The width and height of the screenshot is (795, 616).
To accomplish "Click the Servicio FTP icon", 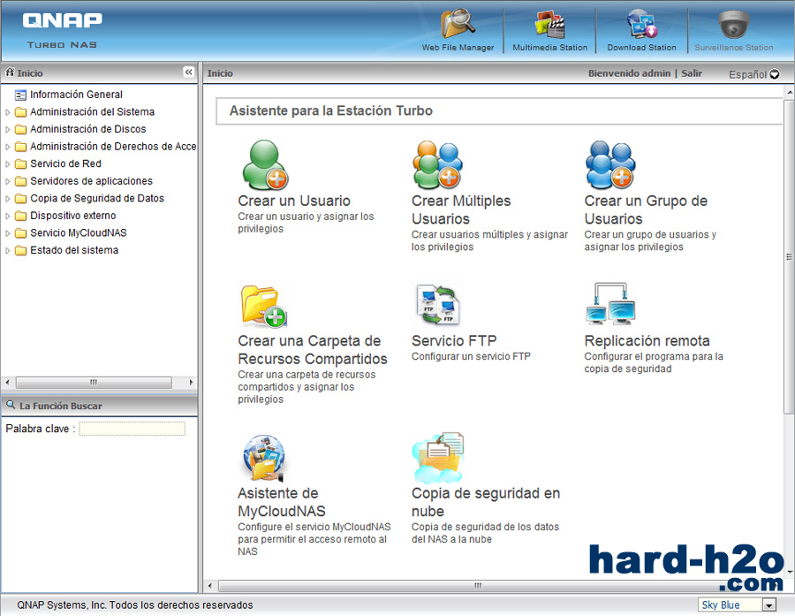I will coord(438,305).
